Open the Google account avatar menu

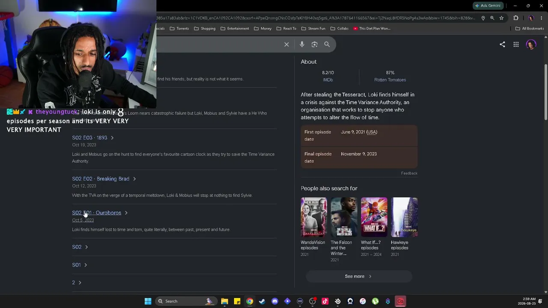(531, 44)
